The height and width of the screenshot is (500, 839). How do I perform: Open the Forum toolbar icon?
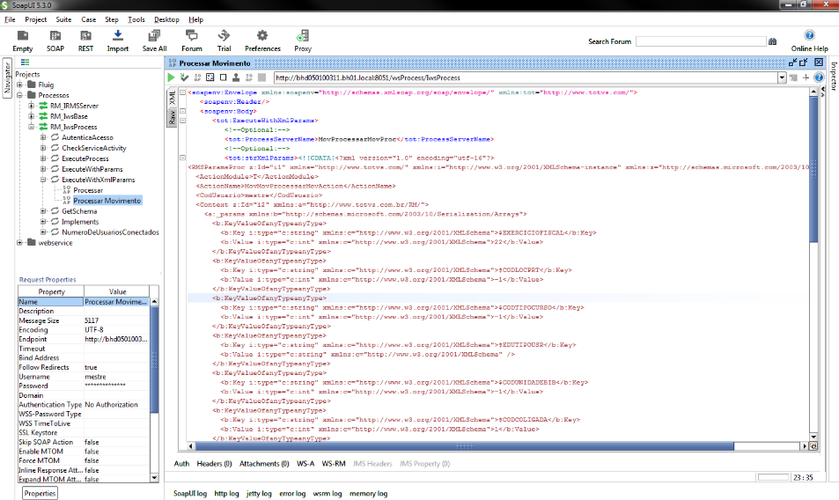point(192,41)
